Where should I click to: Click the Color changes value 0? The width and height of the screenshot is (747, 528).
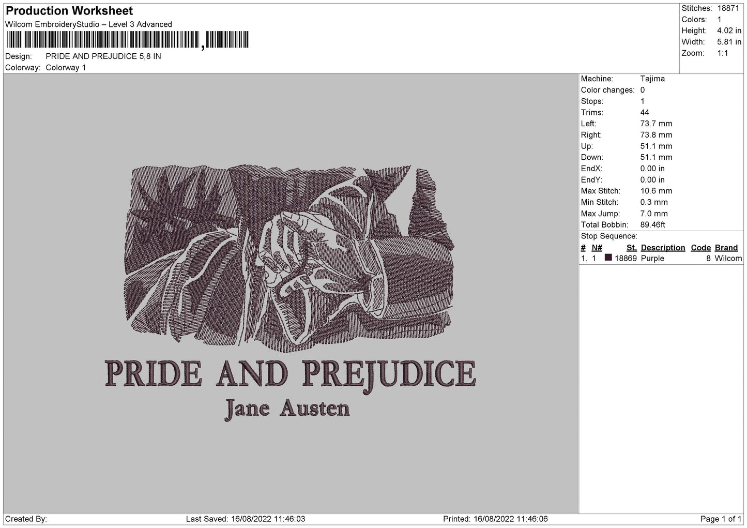coord(643,90)
